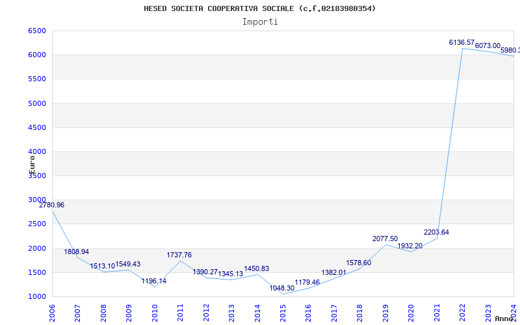Screen dimensions: 520x325
Task: Select the 2780.96 data label
Action: click(x=52, y=205)
